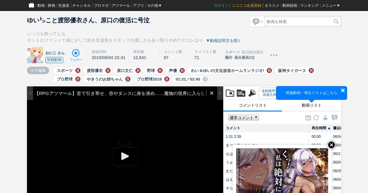Screen dimensions: 368x193
Task: Open the 阪神タイガース tag
Action: [292, 70]
